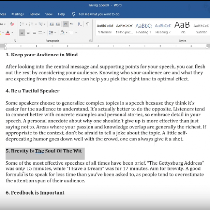Toggle Show/Hide paragraph marks (¶)
Viewport: 210px width, 210px height.
point(87,24)
